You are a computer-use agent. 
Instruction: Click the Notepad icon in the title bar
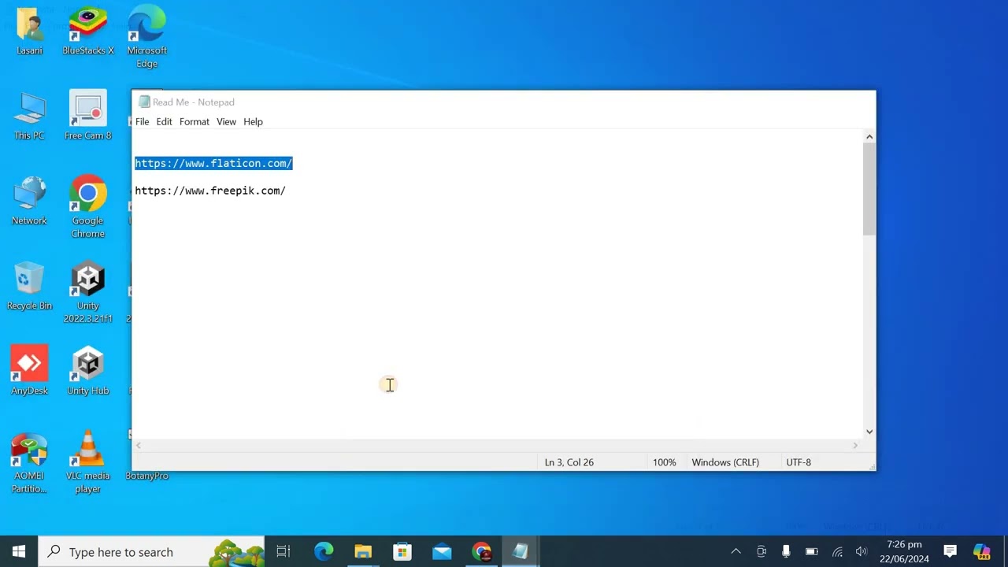pyautogui.click(x=144, y=102)
